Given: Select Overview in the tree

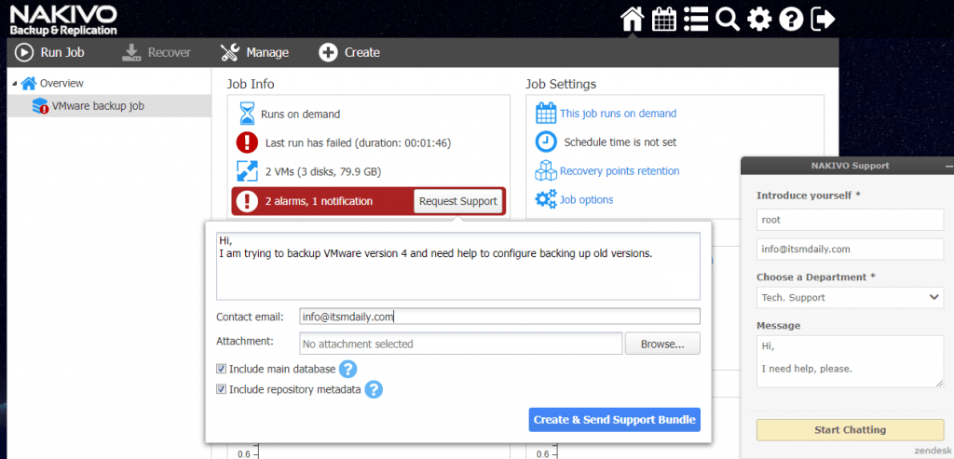Looking at the screenshot, I should (61, 83).
